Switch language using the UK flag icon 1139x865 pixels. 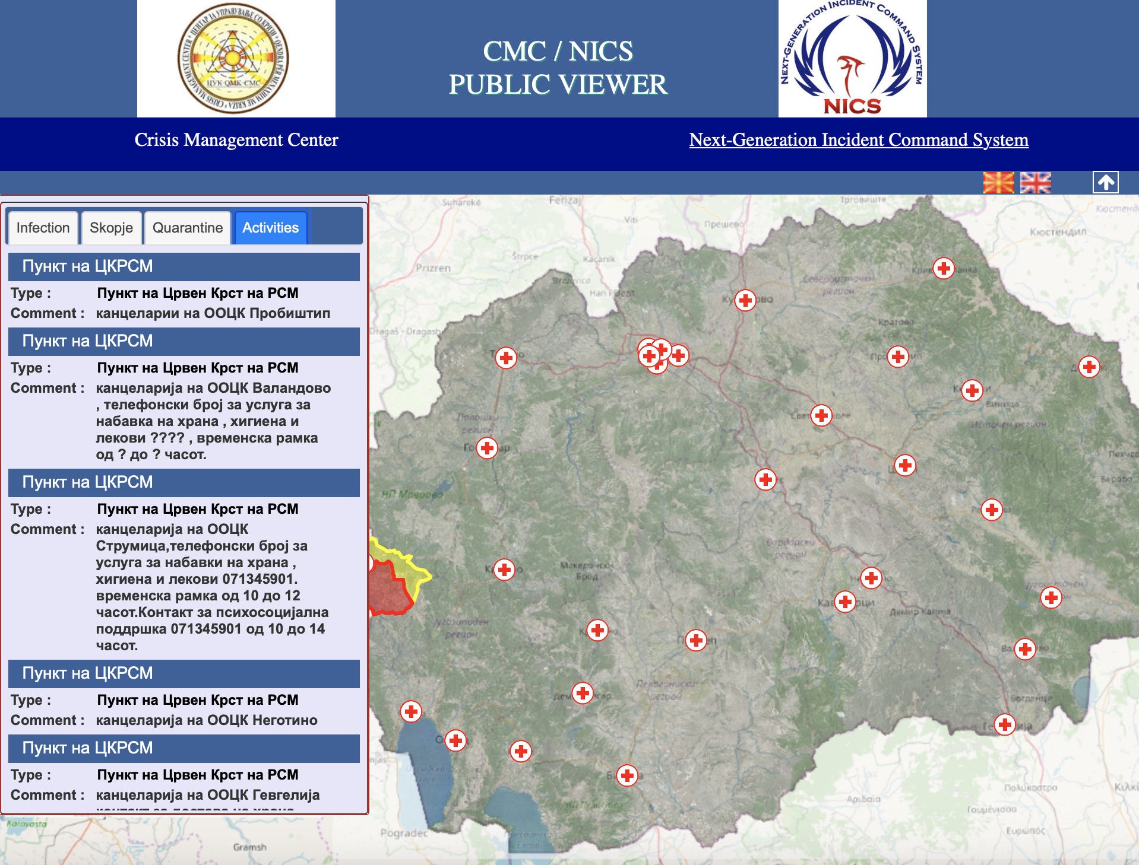[1035, 183]
